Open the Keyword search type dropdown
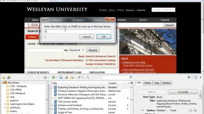This screenshot has height=114, width=204. tap(76, 50)
